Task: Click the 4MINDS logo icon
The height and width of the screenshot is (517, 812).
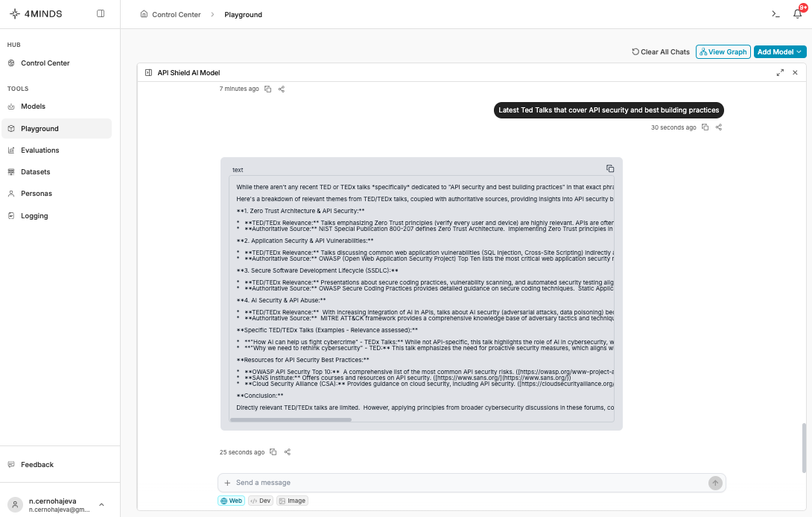Action: tap(15, 14)
